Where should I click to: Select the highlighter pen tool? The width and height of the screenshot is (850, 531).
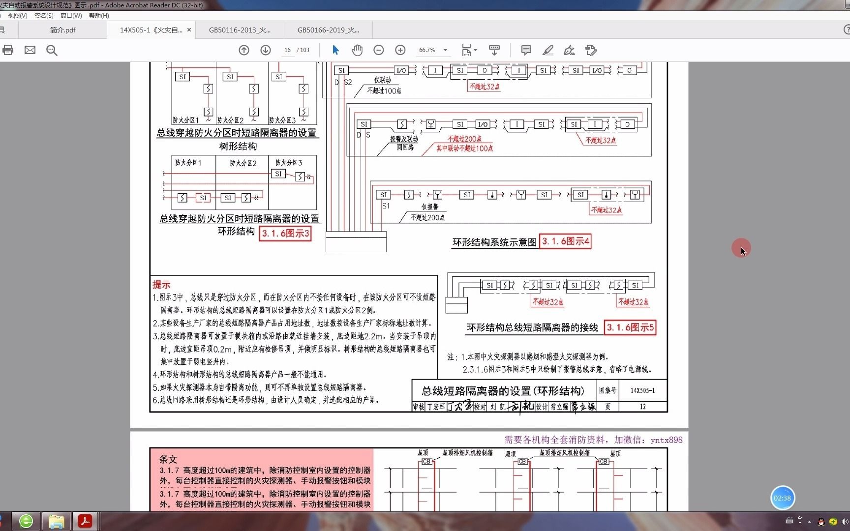pyautogui.click(x=547, y=50)
